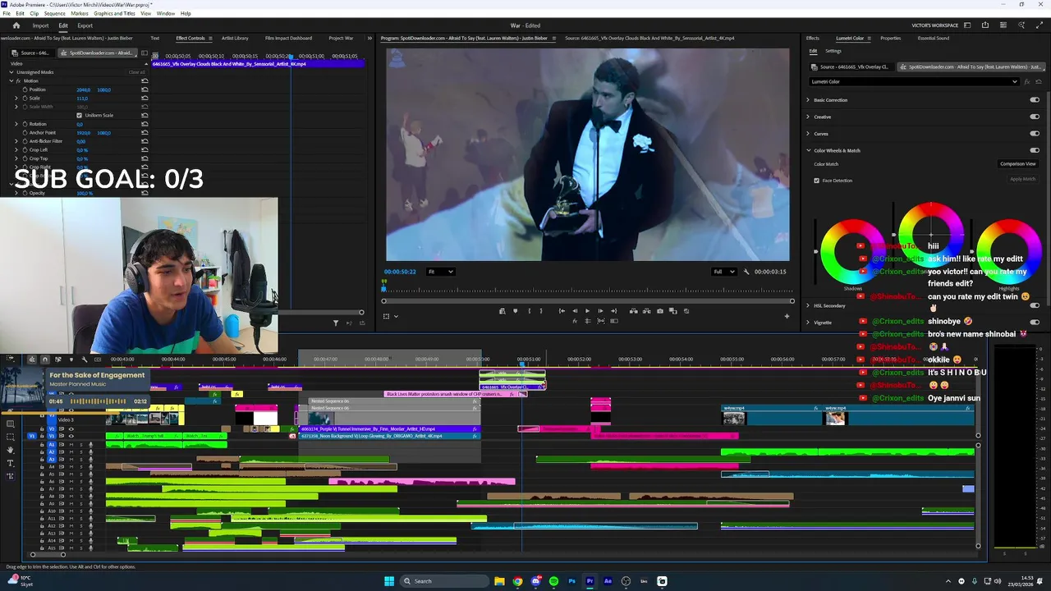The height and width of the screenshot is (591, 1051).
Task: Toggle Snap in timeline magnet icon
Action: pyautogui.click(x=45, y=360)
